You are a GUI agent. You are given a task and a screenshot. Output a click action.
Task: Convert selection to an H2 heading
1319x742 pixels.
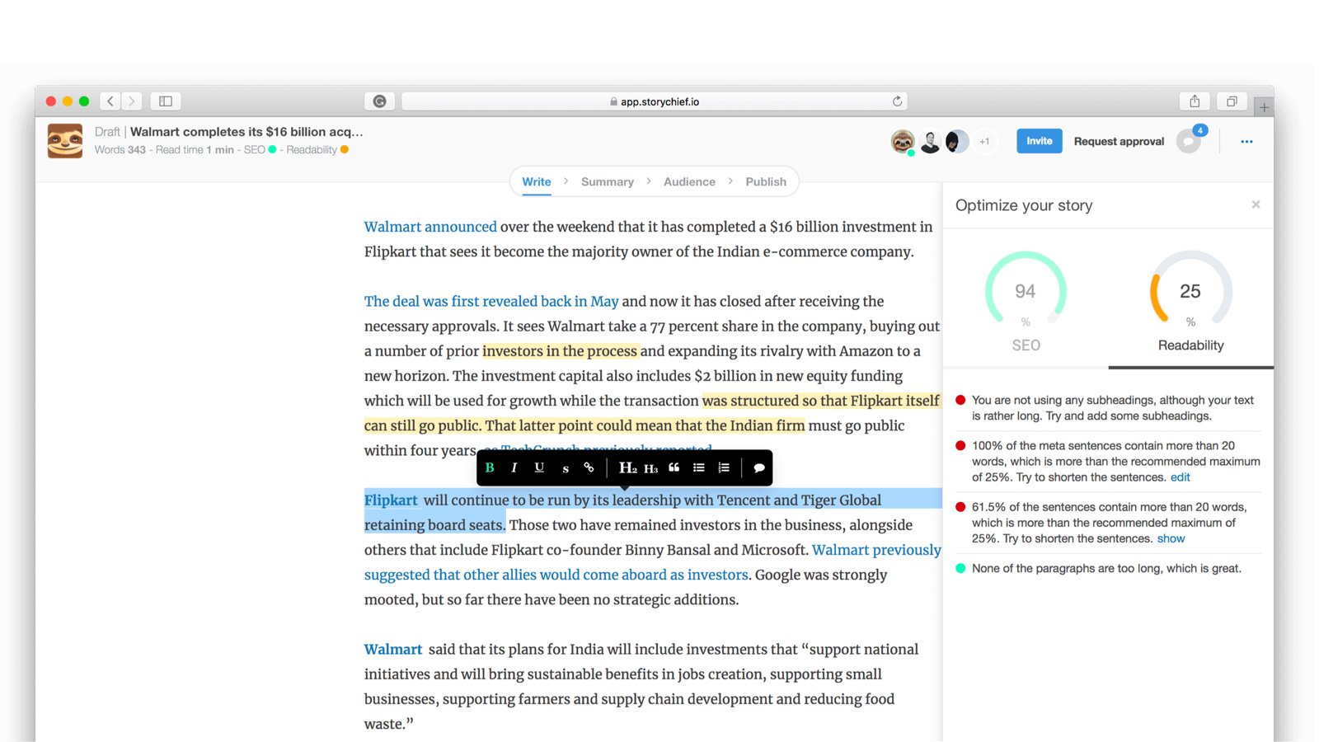pyautogui.click(x=627, y=467)
